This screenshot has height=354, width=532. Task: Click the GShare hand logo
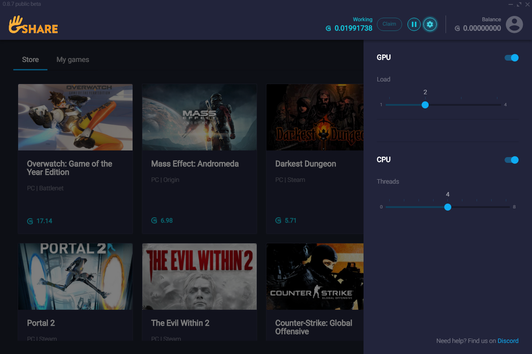click(x=33, y=25)
